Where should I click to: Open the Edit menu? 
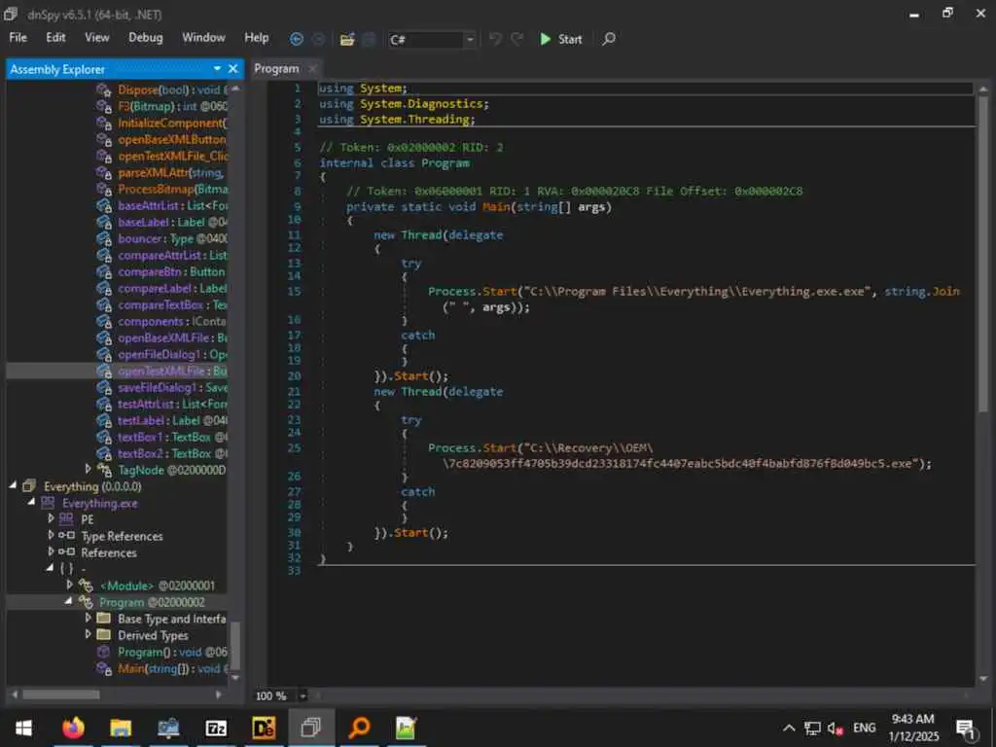coord(55,38)
